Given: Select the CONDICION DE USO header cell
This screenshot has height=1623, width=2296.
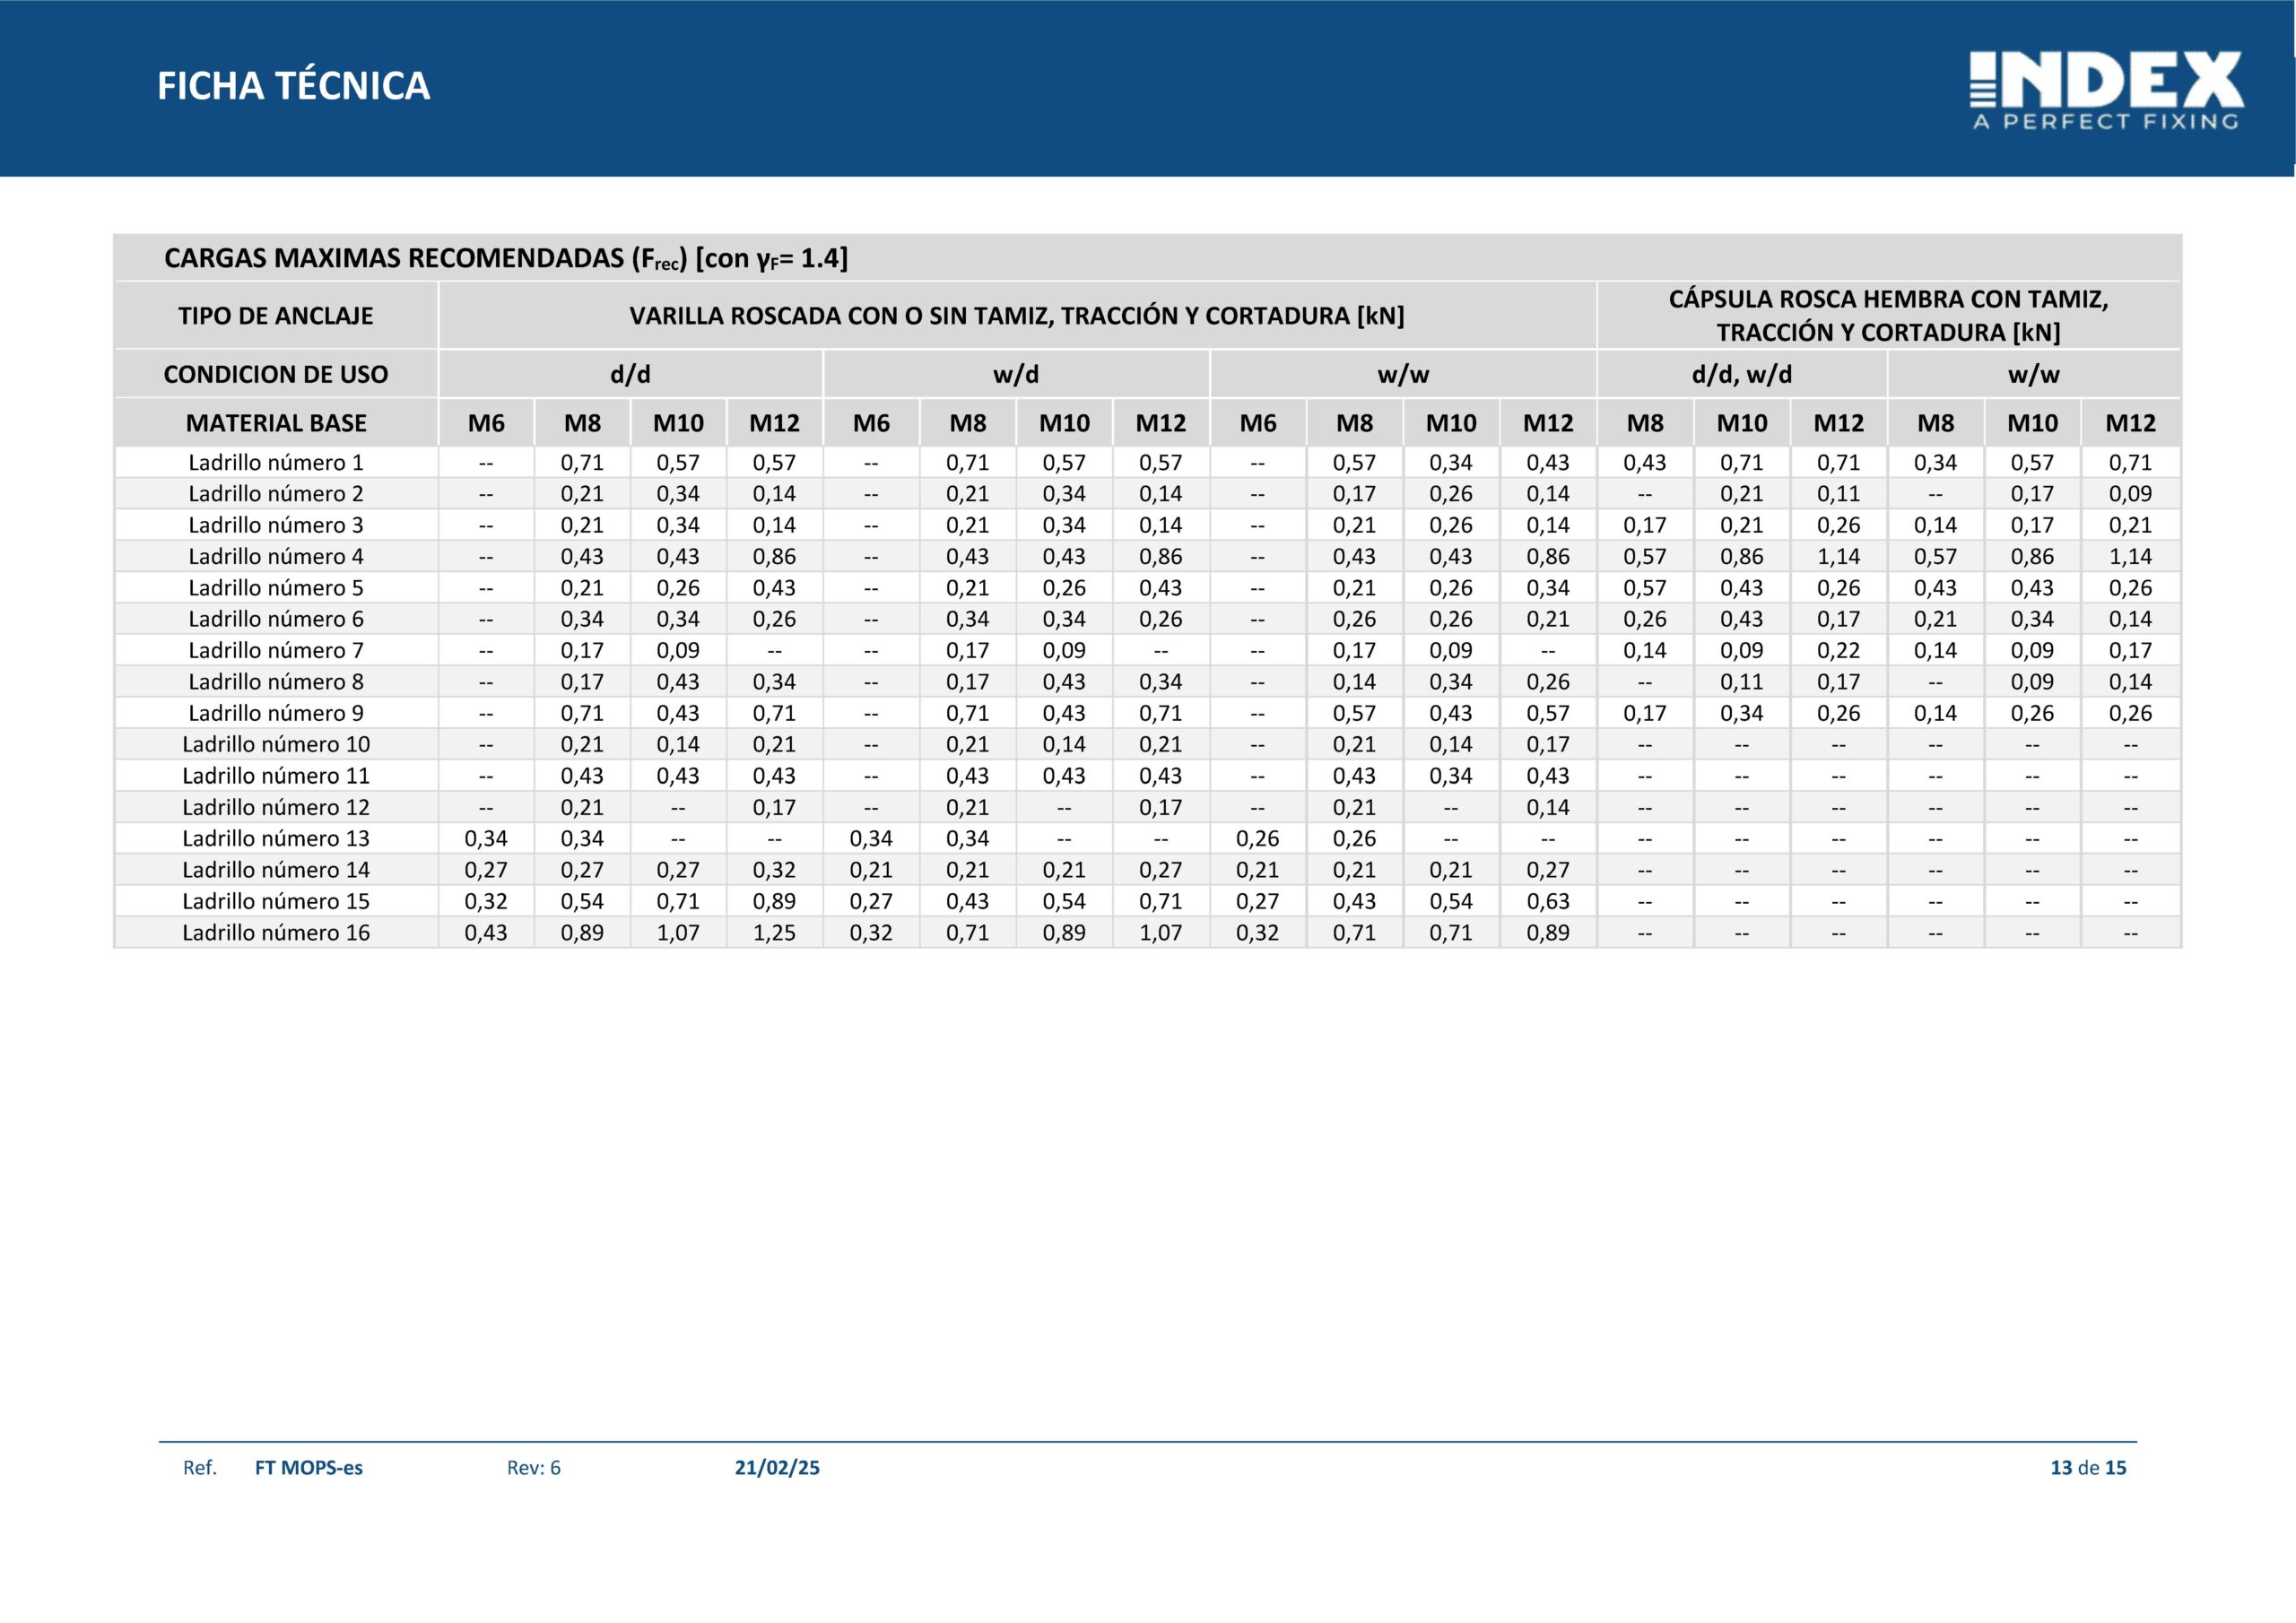Looking at the screenshot, I should (x=276, y=374).
